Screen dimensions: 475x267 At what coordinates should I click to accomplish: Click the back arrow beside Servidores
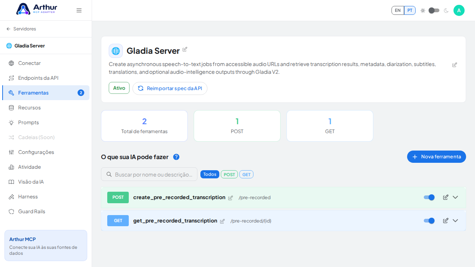(9, 29)
